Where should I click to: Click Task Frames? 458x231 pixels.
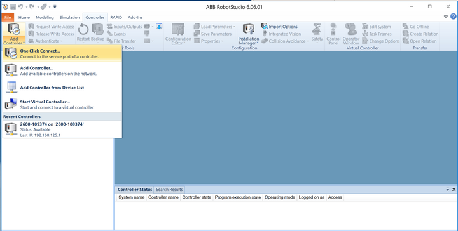376,34
